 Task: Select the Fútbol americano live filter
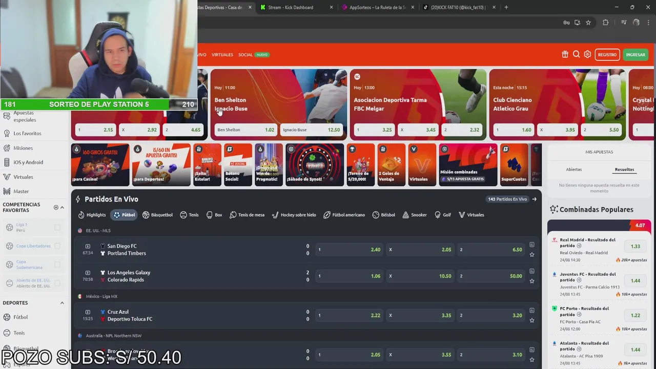(344, 215)
